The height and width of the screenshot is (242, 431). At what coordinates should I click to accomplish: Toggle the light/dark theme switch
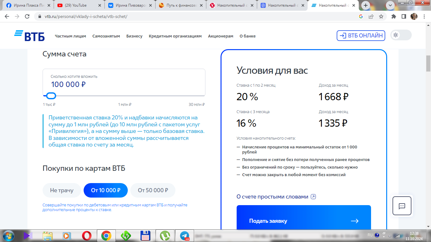tap(401, 35)
